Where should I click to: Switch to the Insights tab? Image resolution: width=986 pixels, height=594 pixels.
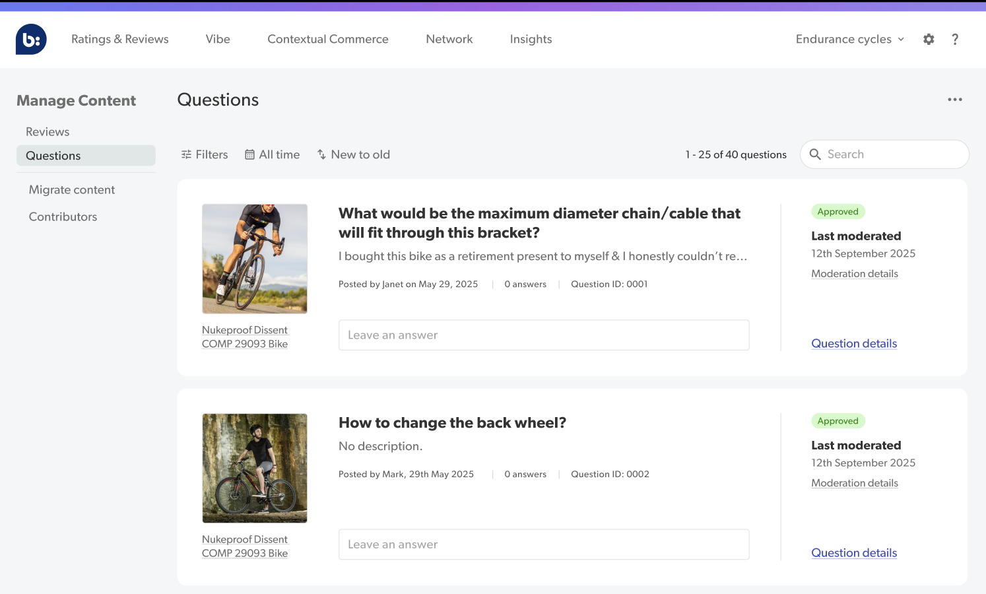tap(531, 39)
